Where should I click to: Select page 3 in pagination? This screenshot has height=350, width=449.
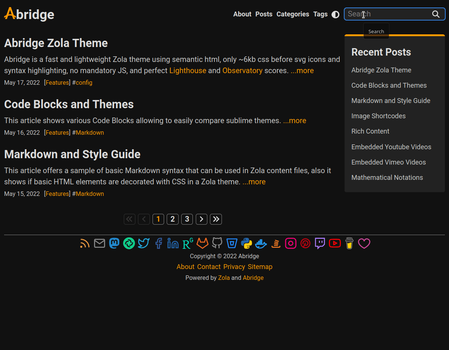click(x=187, y=219)
